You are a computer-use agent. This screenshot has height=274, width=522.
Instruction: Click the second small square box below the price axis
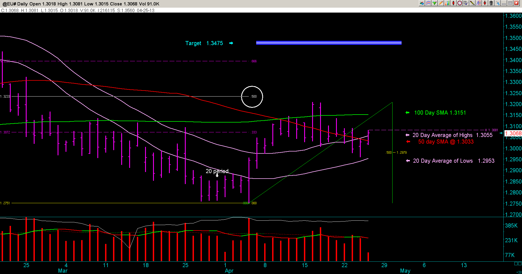[520, 264]
